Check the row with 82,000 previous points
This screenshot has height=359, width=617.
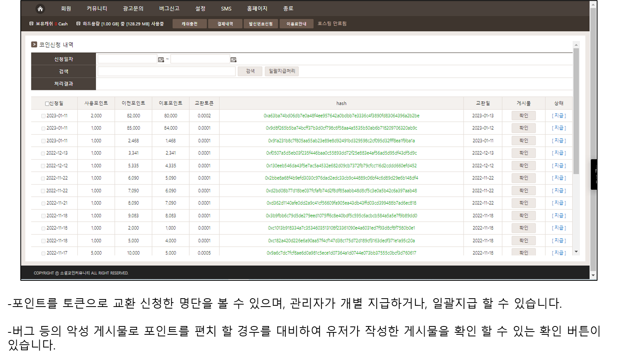click(43, 116)
